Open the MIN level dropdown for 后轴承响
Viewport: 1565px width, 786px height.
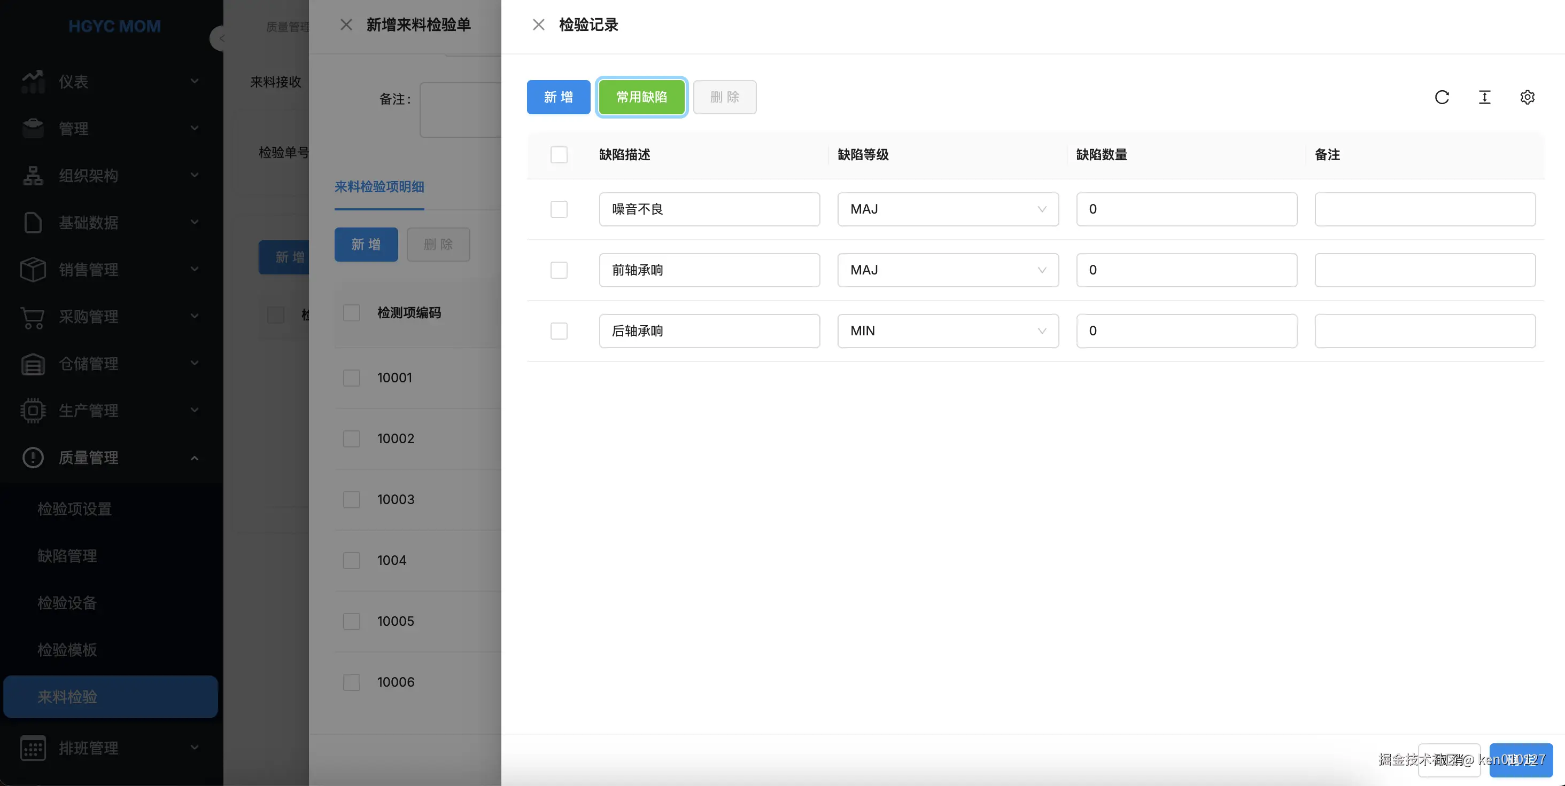pos(947,331)
